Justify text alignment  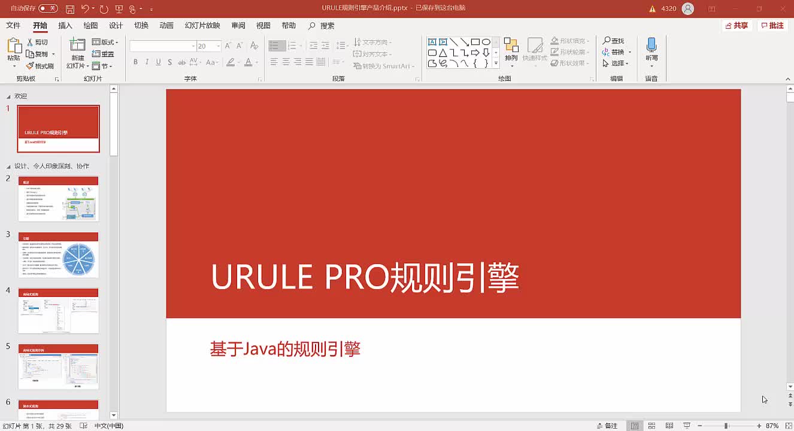(x=309, y=62)
